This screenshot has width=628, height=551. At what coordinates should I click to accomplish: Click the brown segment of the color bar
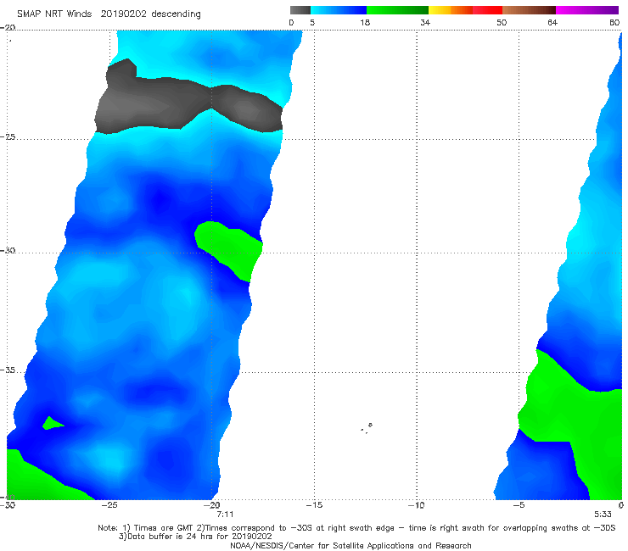pyautogui.click(x=529, y=10)
